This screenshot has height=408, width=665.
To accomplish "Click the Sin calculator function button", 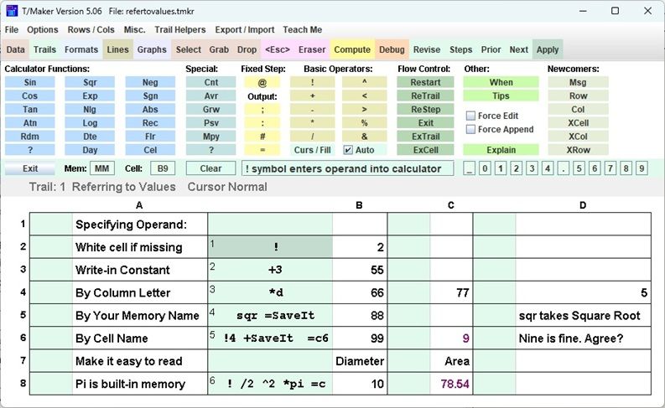I will [29, 82].
